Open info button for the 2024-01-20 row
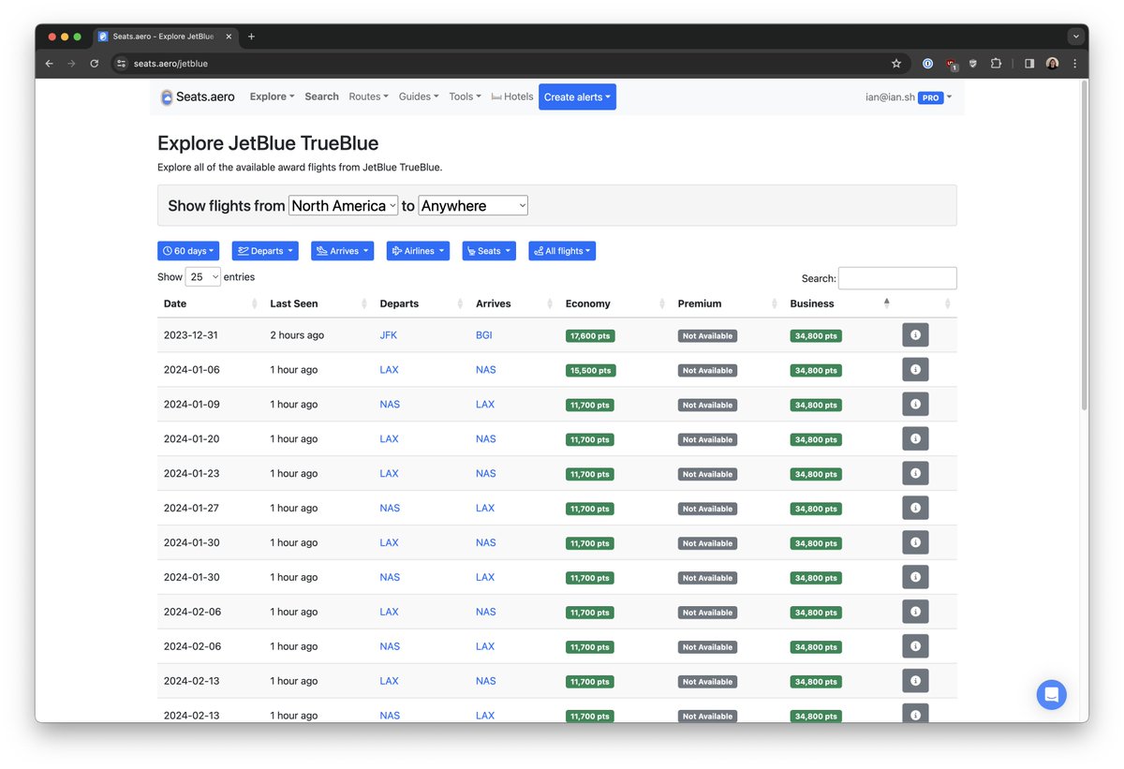1124x769 pixels. click(915, 438)
